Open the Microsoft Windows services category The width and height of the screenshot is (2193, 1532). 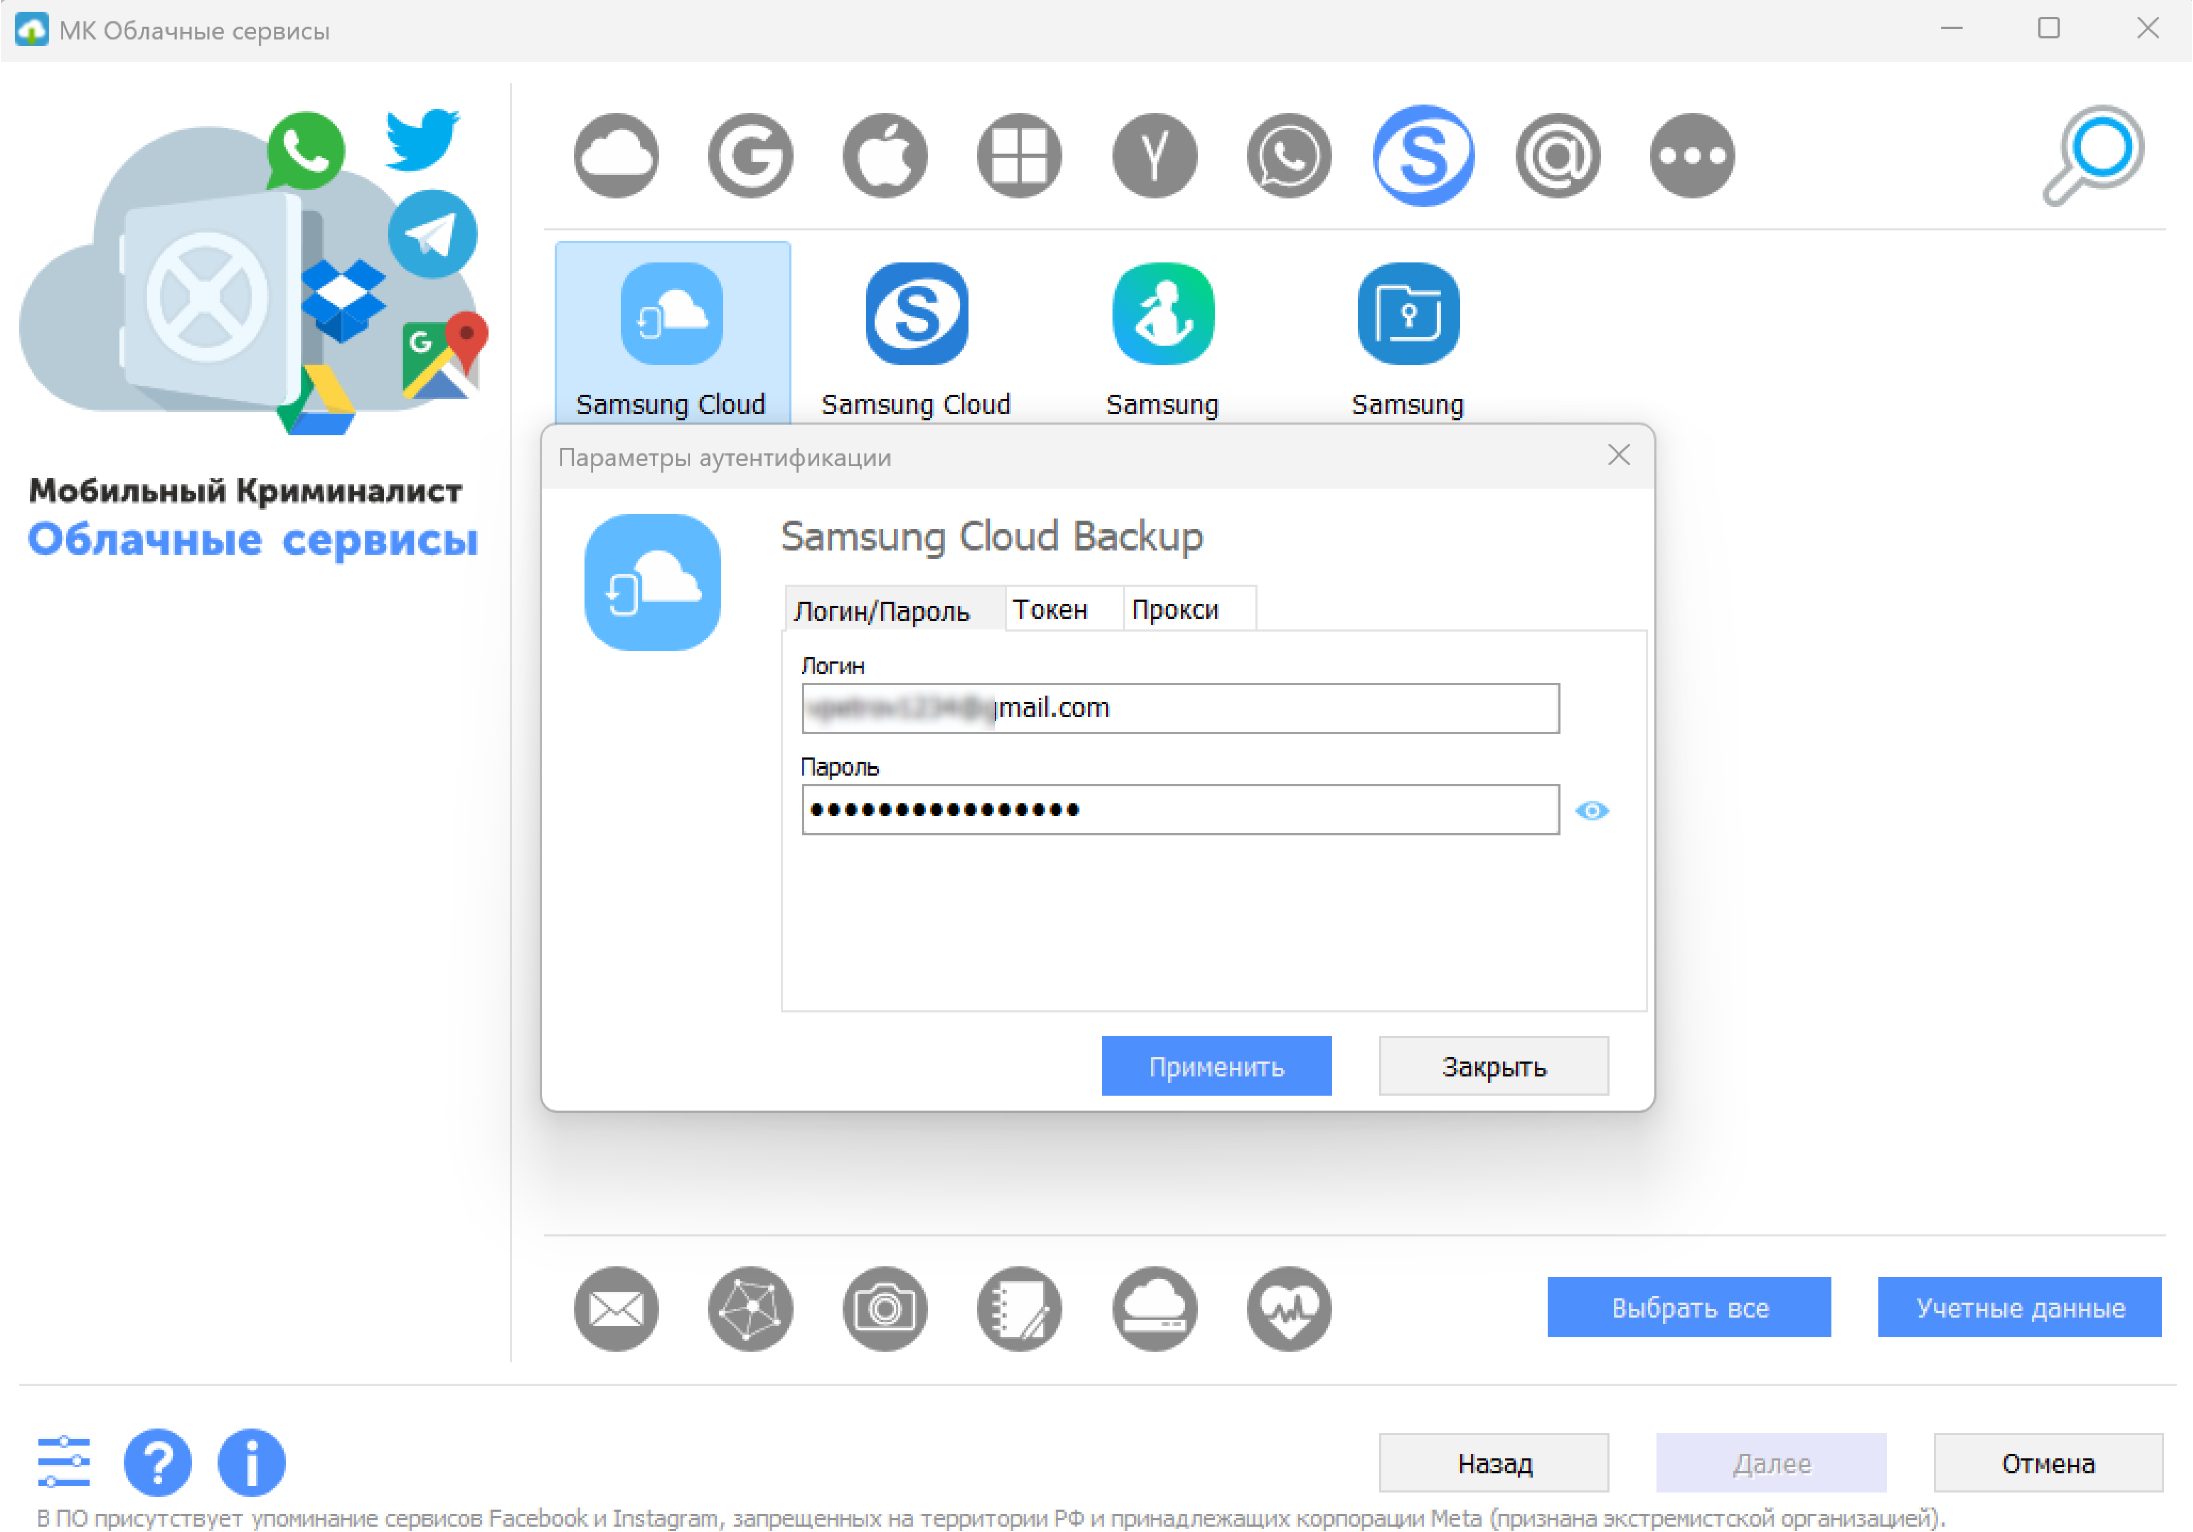[1020, 156]
